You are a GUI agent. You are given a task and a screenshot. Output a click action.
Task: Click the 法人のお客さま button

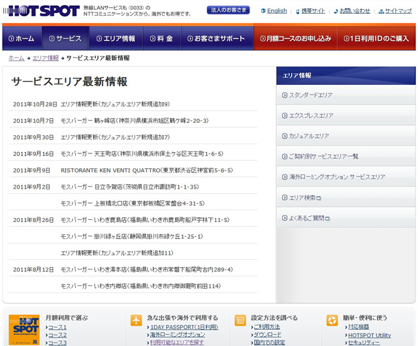[x=228, y=10]
